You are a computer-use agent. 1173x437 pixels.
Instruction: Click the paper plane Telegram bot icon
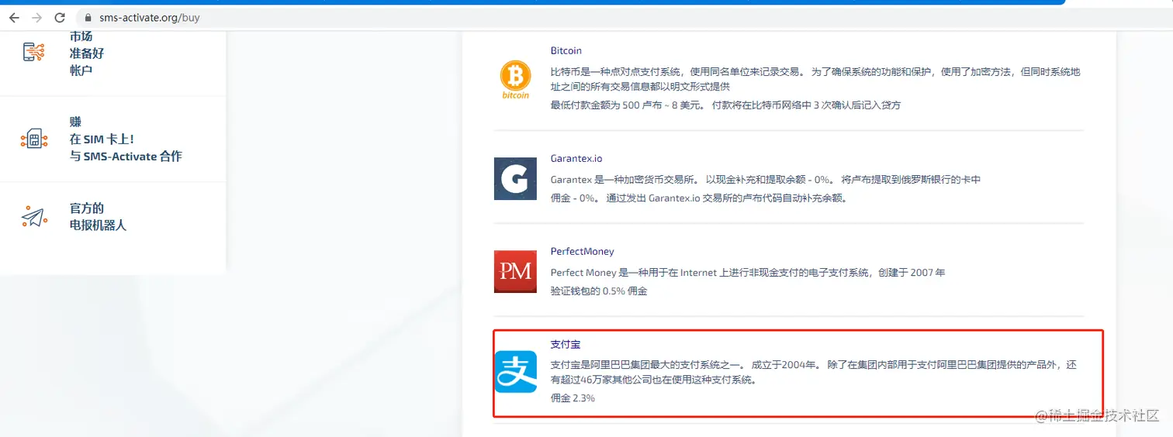(34, 217)
